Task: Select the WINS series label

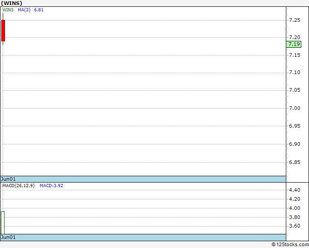Action: tap(8, 10)
